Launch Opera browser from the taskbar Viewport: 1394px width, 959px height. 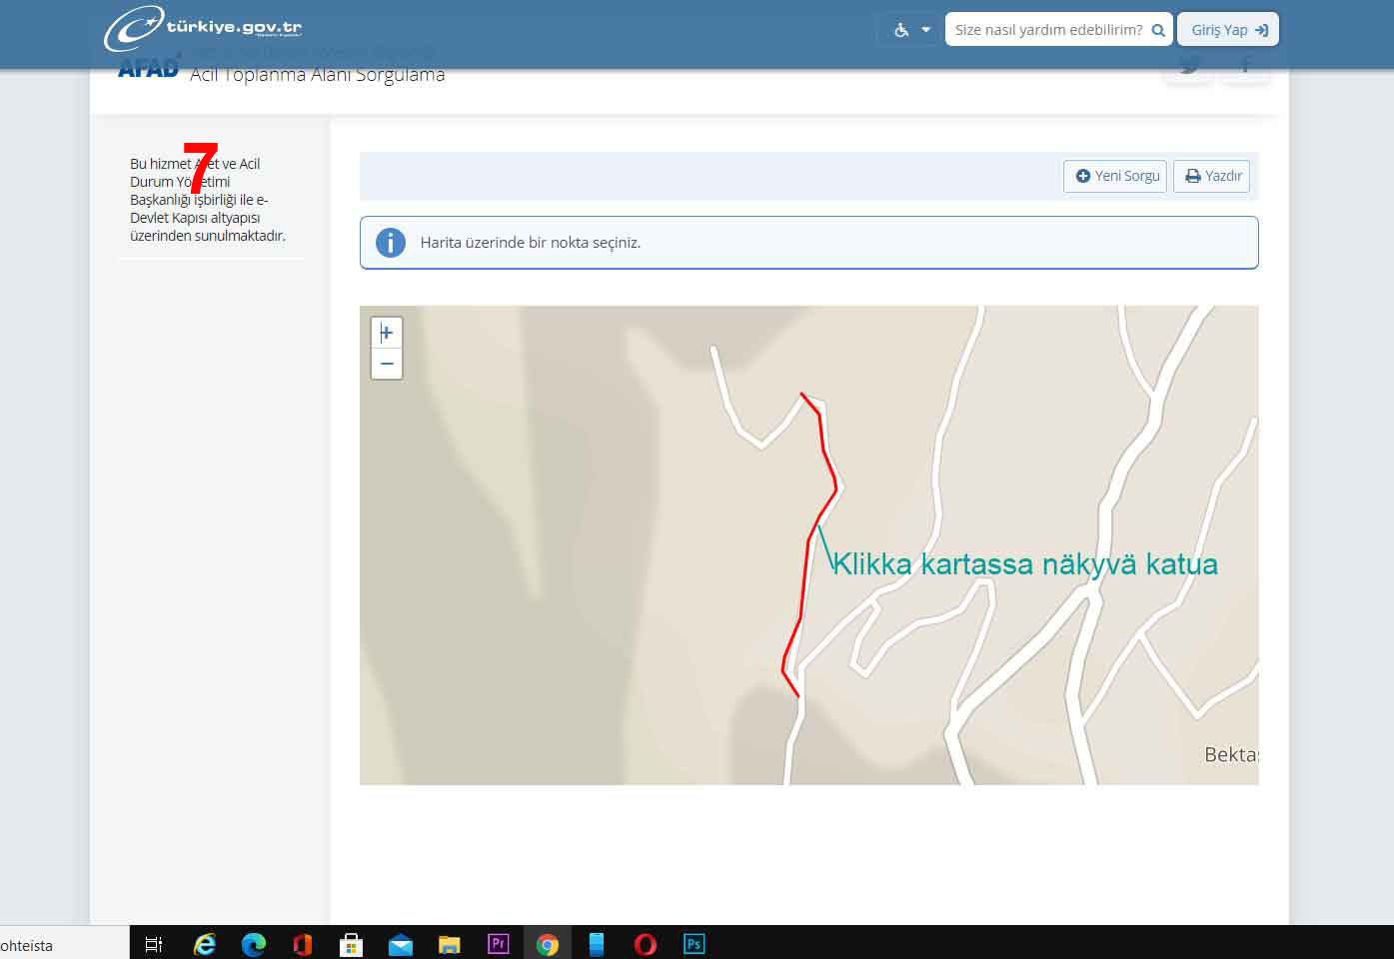point(645,944)
